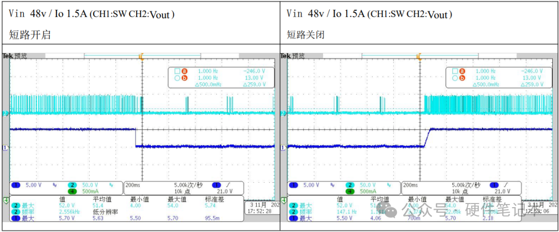Image resolution: width=559 pixels, height=232 pixels.
Task: Click the 最大值 column header in the 短路开启 scope
Action: (x=178, y=199)
